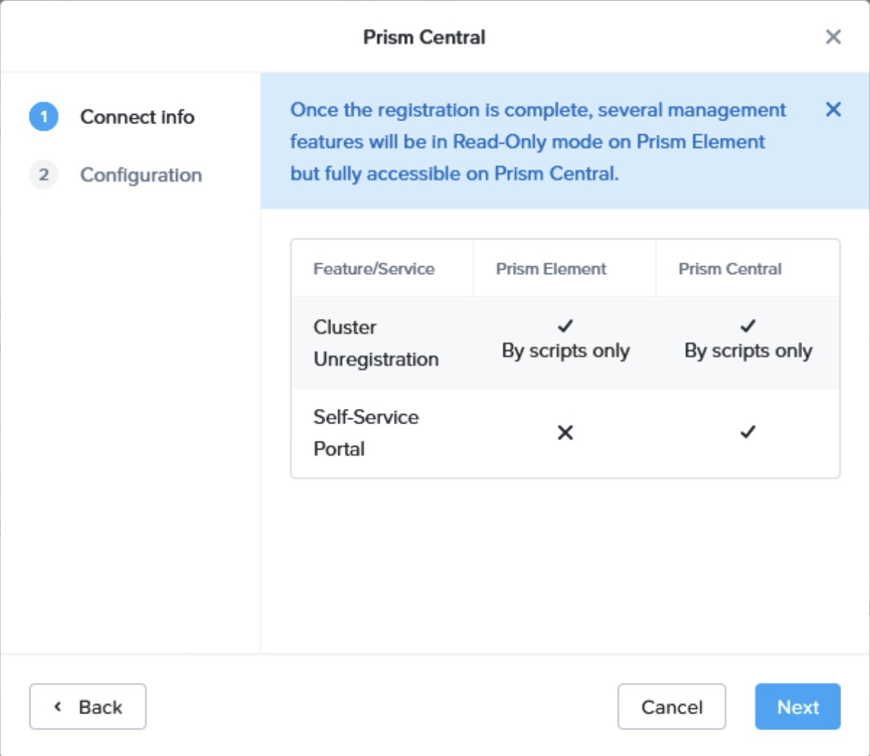Dismiss the blue read-only info banner
The height and width of the screenshot is (756, 870).
(x=832, y=110)
